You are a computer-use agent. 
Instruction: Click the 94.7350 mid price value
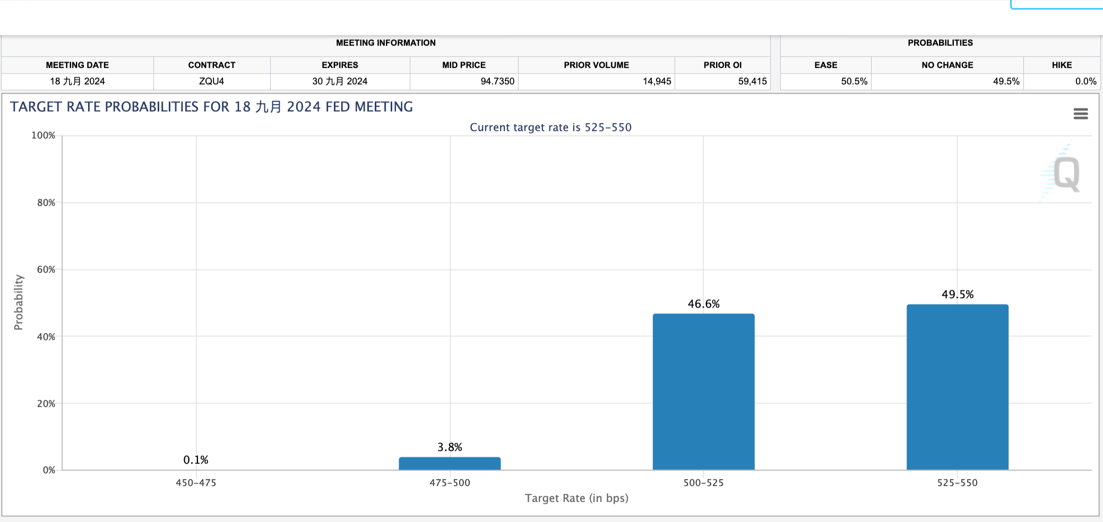[x=497, y=81]
